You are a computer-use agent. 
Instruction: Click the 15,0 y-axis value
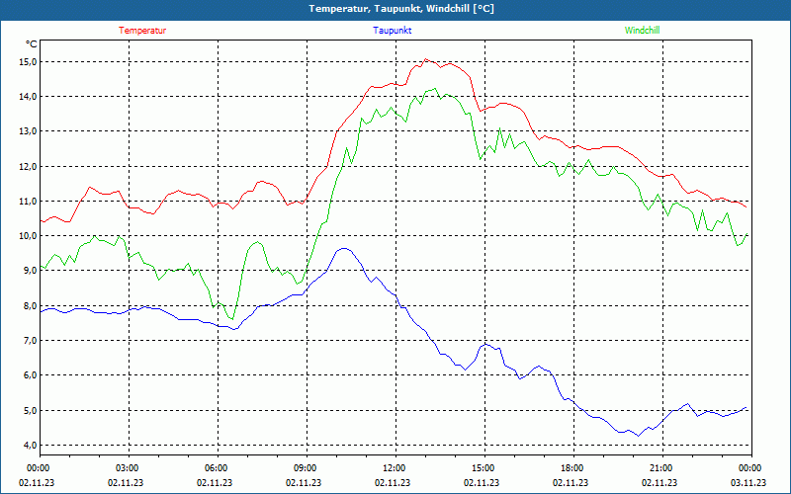pyautogui.click(x=28, y=61)
